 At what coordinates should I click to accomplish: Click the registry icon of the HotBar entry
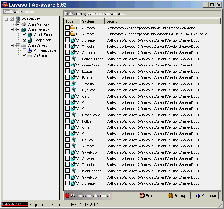(73, 121)
